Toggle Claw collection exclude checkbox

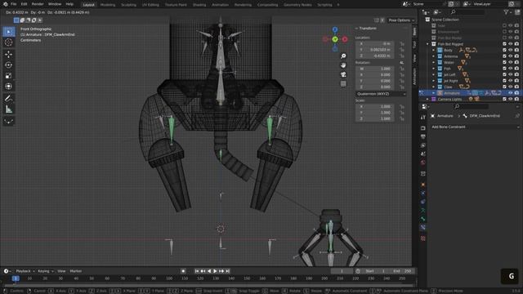coord(504,87)
